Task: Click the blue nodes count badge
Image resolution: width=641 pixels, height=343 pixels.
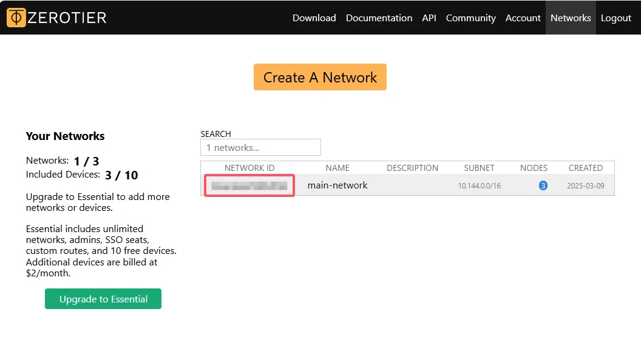Action: point(543,185)
